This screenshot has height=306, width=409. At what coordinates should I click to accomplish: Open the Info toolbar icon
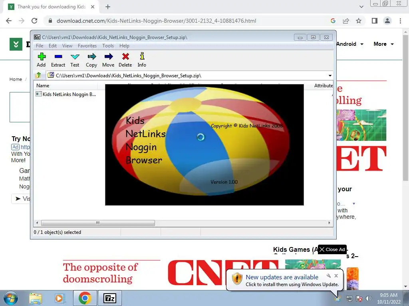(x=142, y=60)
